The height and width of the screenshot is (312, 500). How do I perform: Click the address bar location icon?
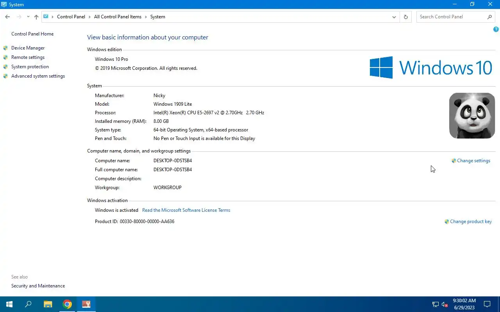[46, 17]
